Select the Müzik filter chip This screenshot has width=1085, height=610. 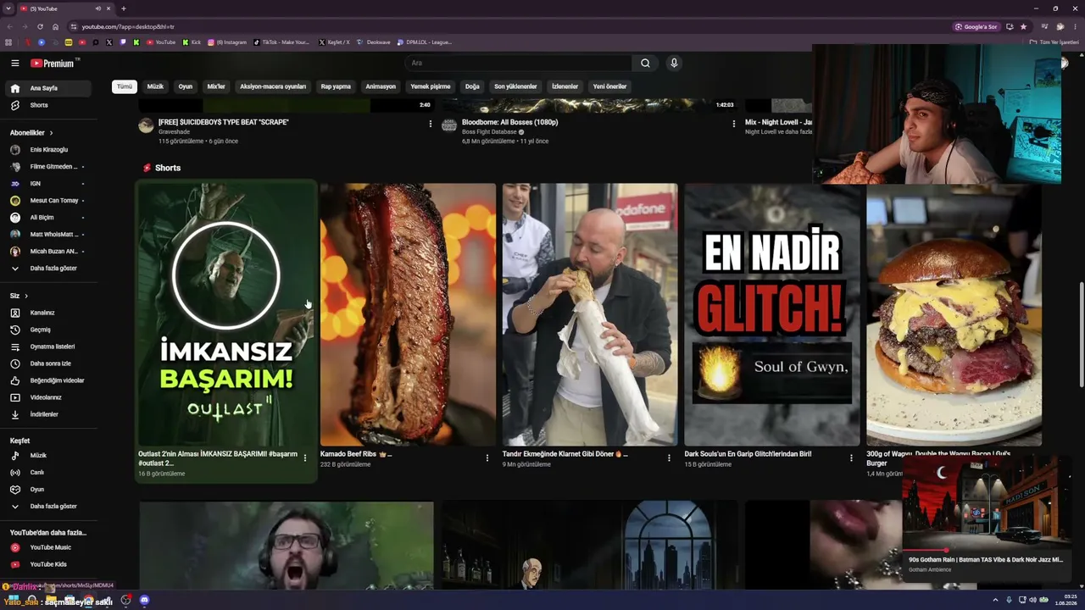click(x=155, y=86)
